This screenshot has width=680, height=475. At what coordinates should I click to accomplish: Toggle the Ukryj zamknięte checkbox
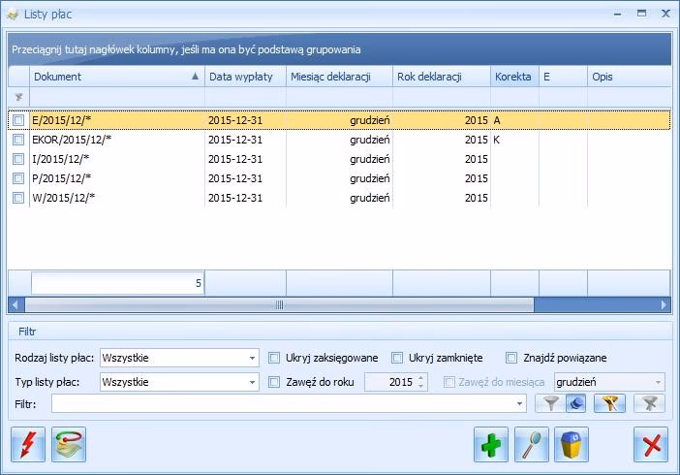pos(398,358)
